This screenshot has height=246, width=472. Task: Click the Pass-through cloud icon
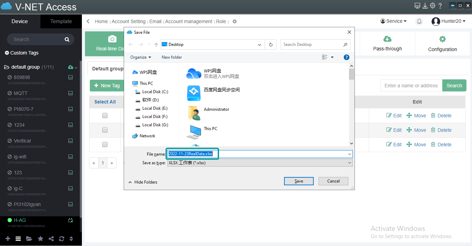pos(387,39)
